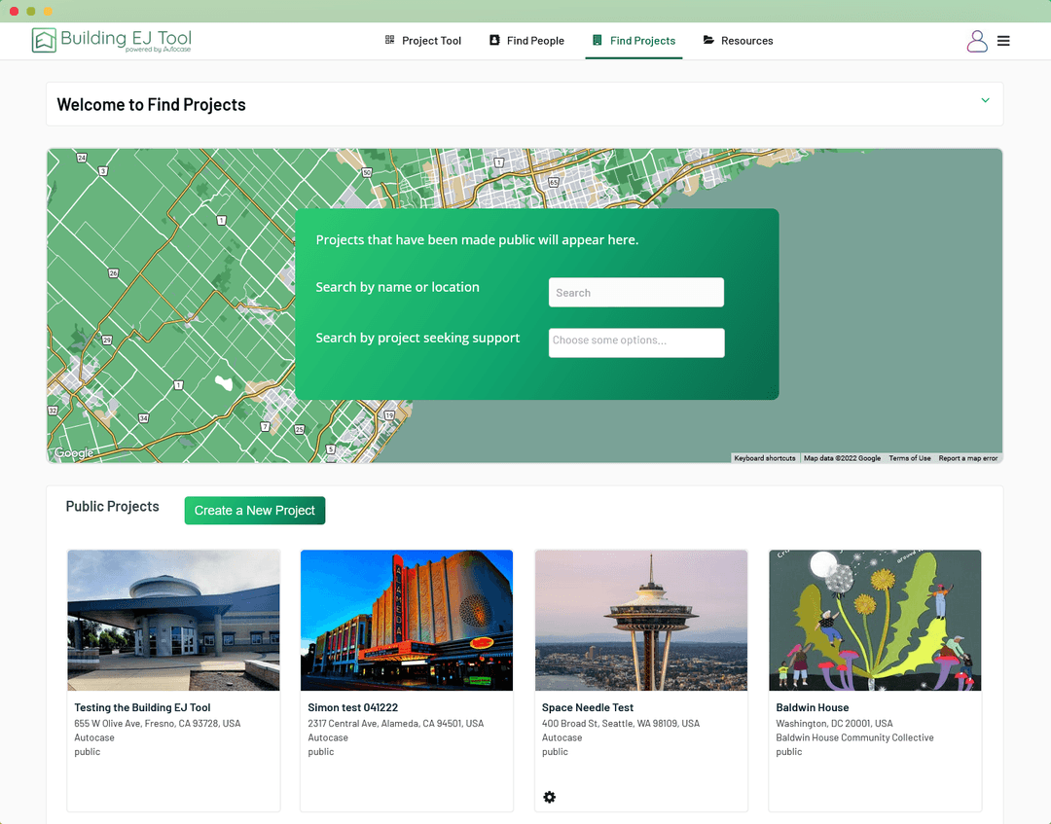This screenshot has width=1051, height=824.
Task: Open the Baldwin House project thumbnail
Action: tap(874, 620)
